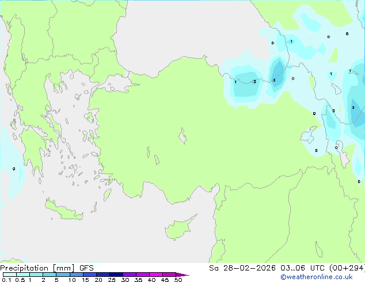Viewport: 365px width, 282px height.
Task: Click the 20 mm dark blue swatch
Action: pyautogui.click(x=103, y=275)
